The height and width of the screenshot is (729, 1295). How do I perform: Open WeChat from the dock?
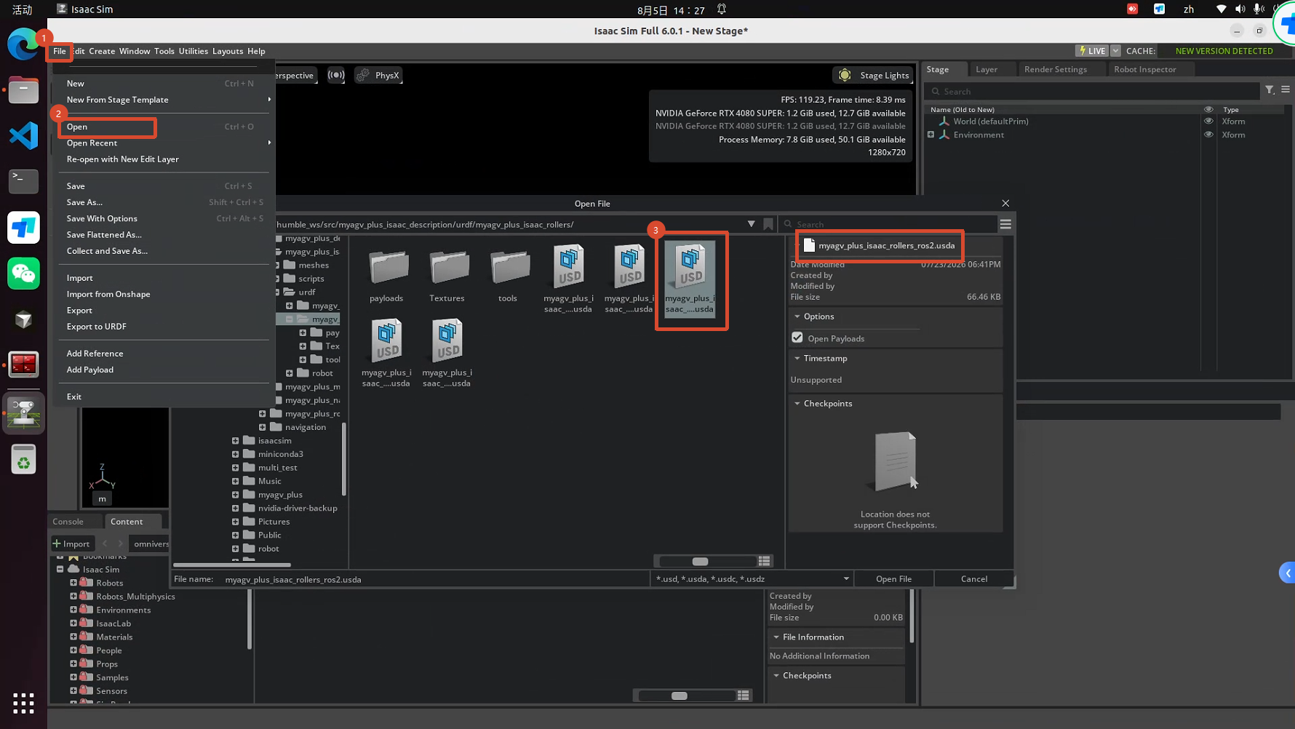click(23, 274)
